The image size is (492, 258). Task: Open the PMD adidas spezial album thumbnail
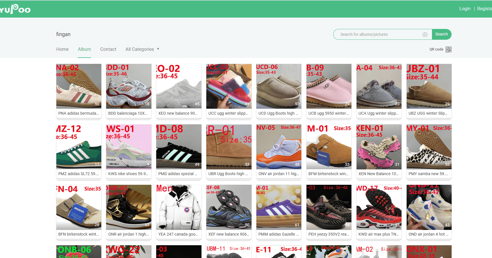[179, 147]
